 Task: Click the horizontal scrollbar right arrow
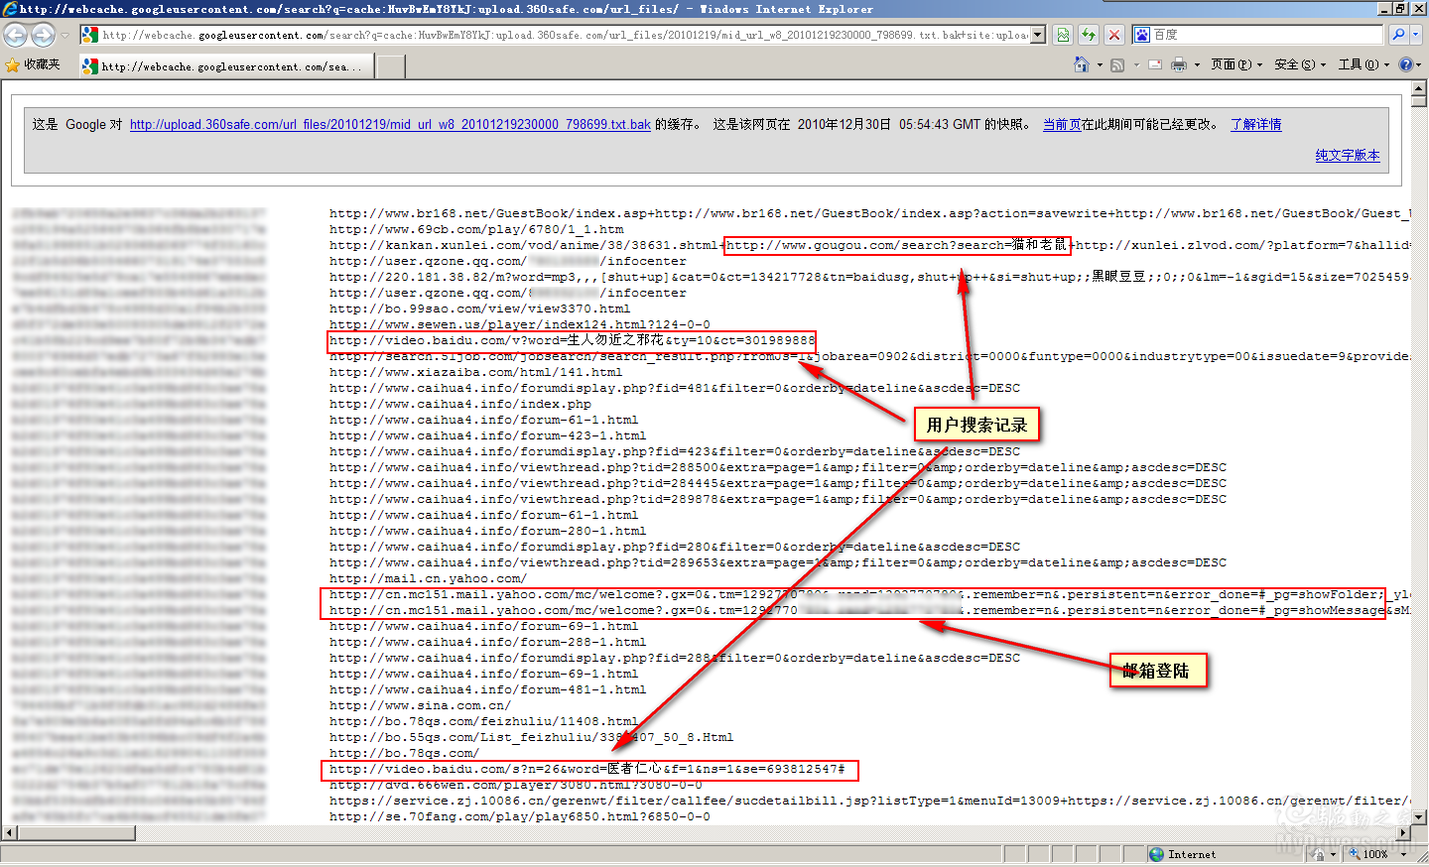pyautogui.click(x=1403, y=833)
